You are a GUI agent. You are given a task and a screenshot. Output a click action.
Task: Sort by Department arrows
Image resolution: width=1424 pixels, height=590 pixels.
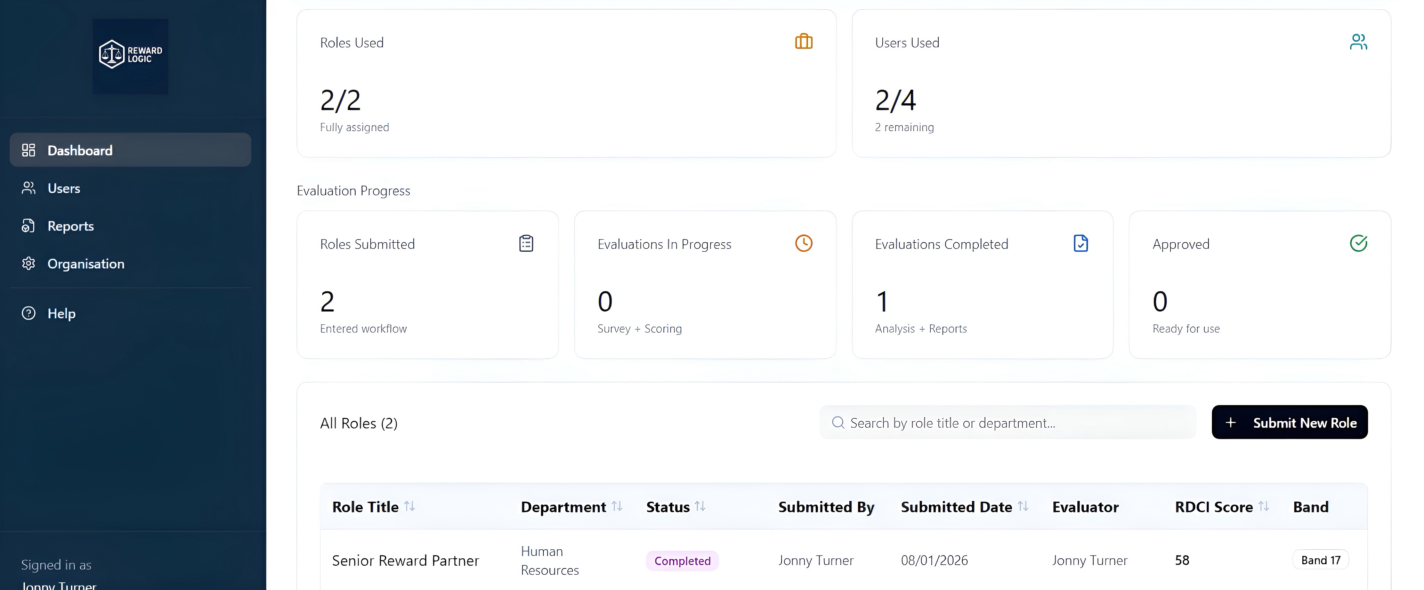[x=617, y=506]
